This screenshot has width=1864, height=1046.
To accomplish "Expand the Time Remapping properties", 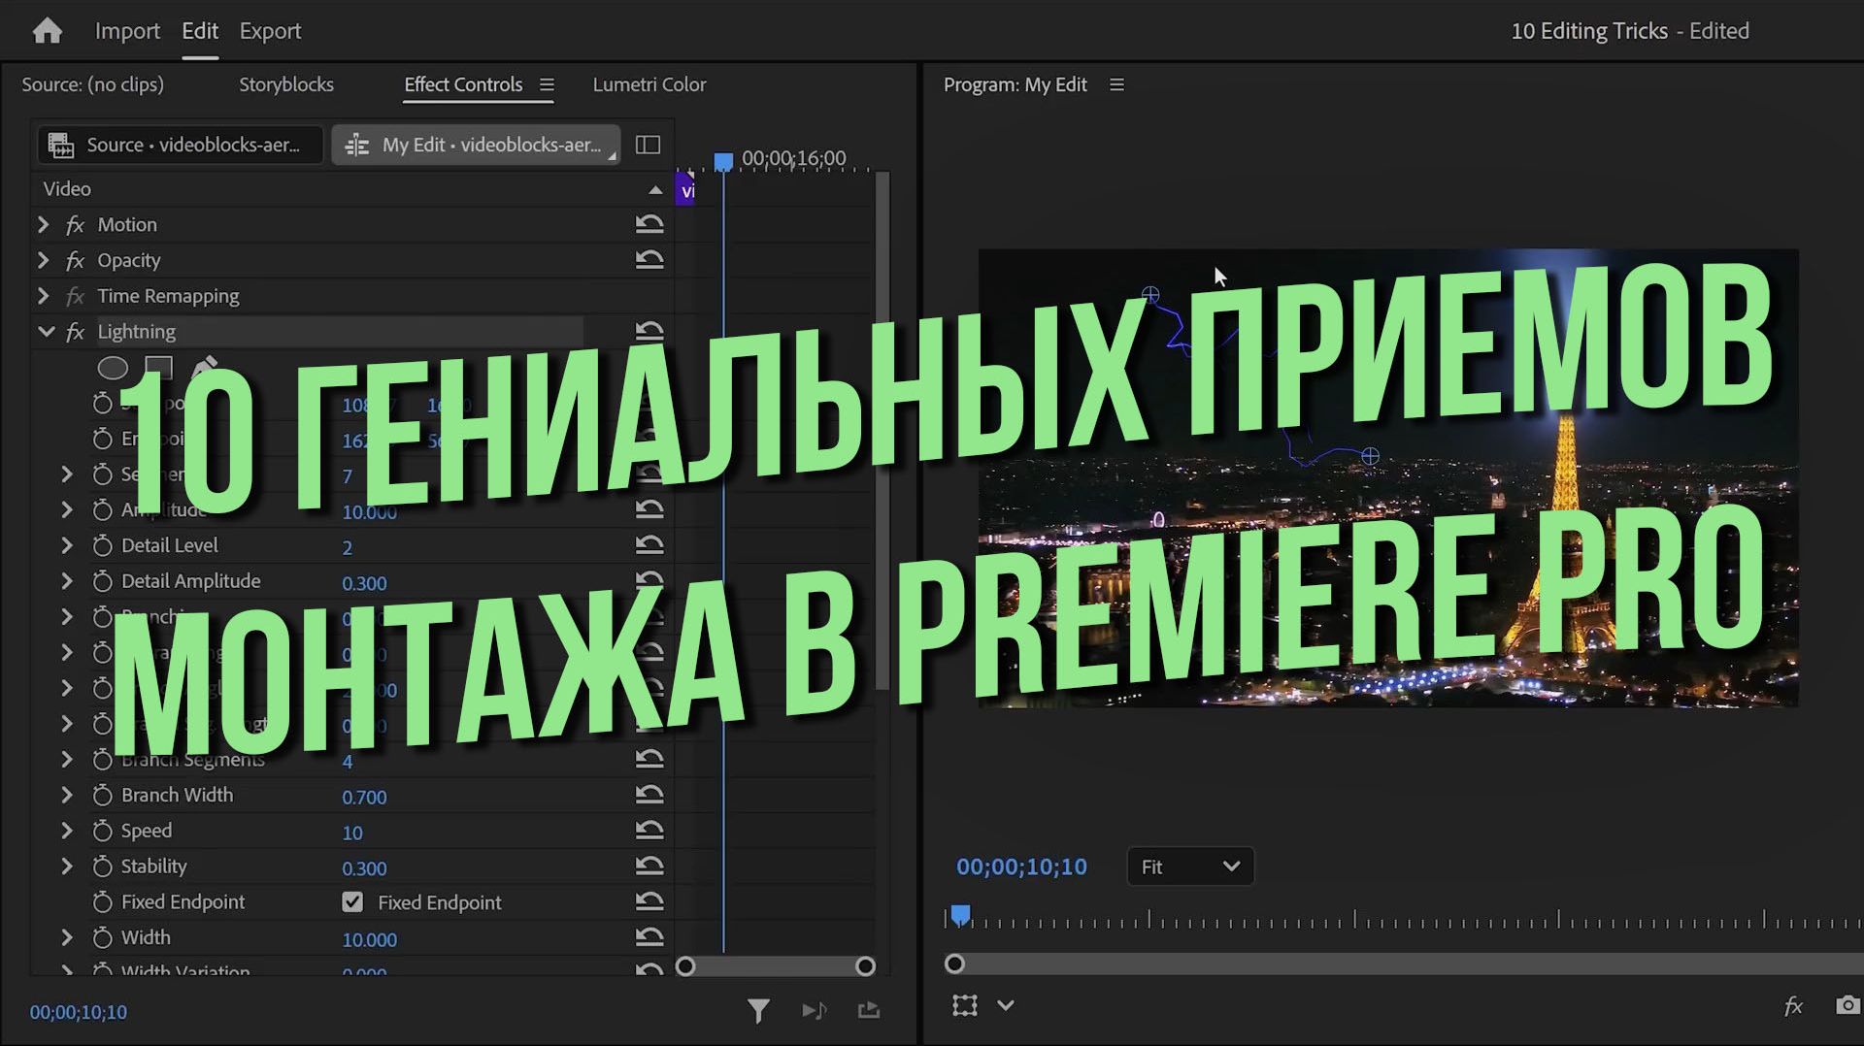I will tap(43, 296).
